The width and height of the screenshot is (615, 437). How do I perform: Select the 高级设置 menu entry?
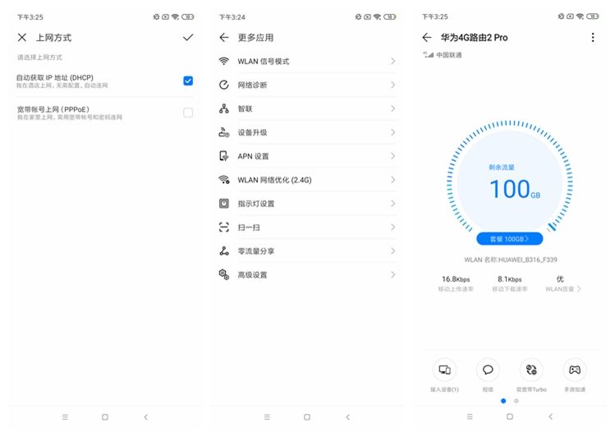tap(307, 274)
